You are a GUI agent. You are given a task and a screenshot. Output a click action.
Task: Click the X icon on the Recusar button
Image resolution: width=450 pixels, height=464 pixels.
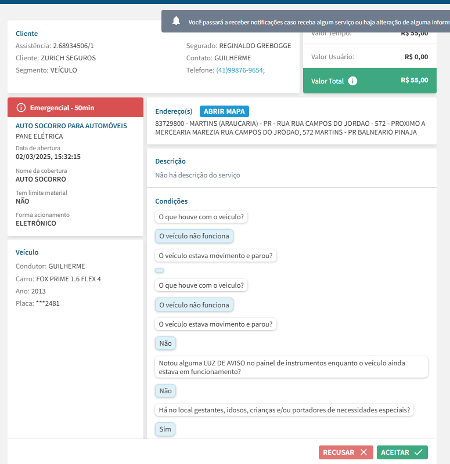pos(363,452)
